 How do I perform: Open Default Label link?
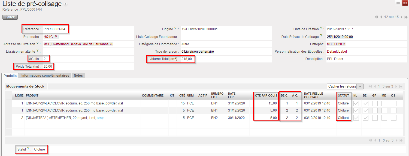point(337,52)
